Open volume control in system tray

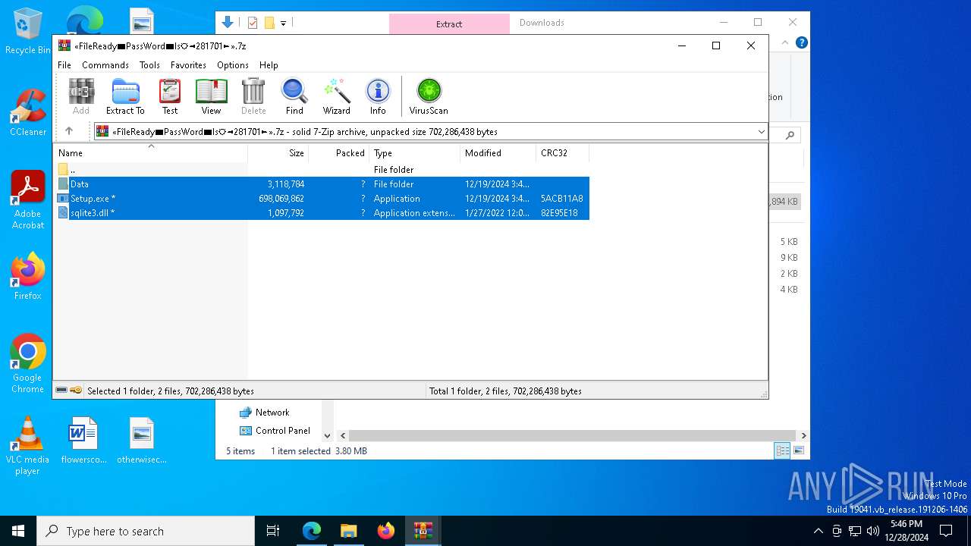873,531
